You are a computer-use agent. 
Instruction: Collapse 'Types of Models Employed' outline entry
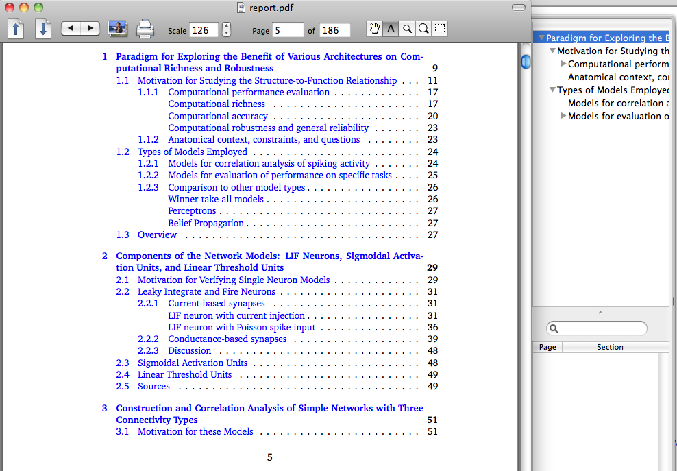point(552,89)
